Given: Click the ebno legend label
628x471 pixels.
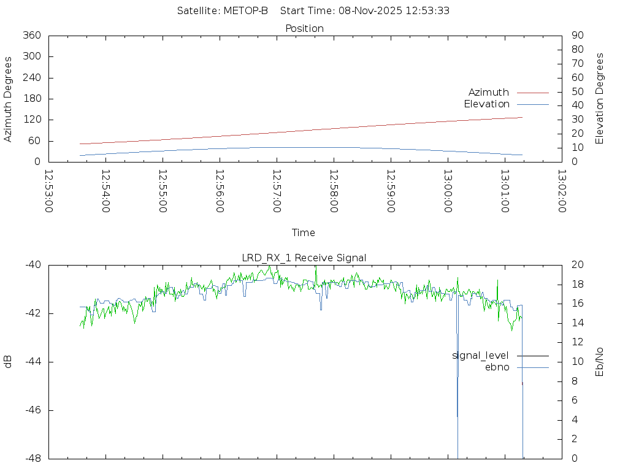Looking at the screenshot, I should point(497,367).
